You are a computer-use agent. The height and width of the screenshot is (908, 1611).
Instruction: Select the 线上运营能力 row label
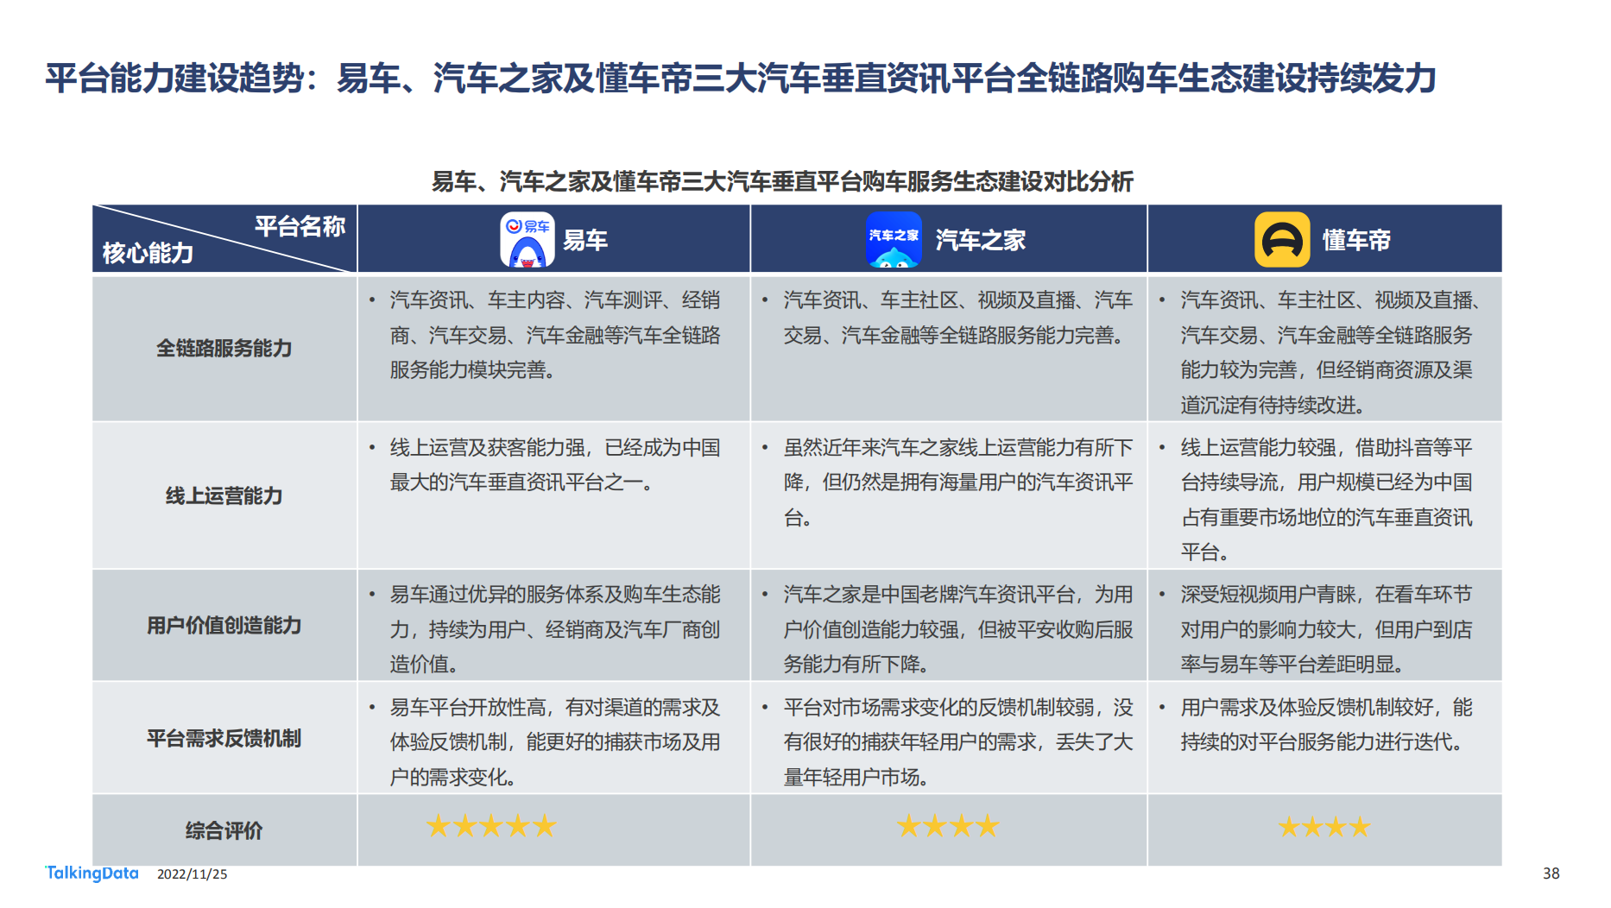(x=224, y=495)
